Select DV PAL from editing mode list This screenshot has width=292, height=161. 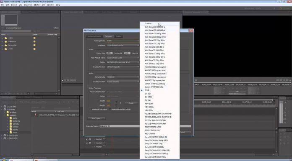(159, 100)
